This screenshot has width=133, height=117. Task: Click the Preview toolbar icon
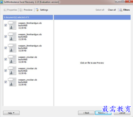pyautogui.click(x=21, y=10)
